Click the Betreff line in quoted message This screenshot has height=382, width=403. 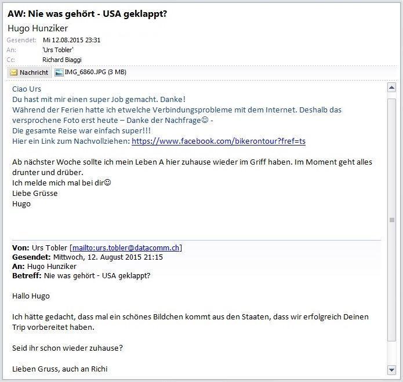point(81,276)
